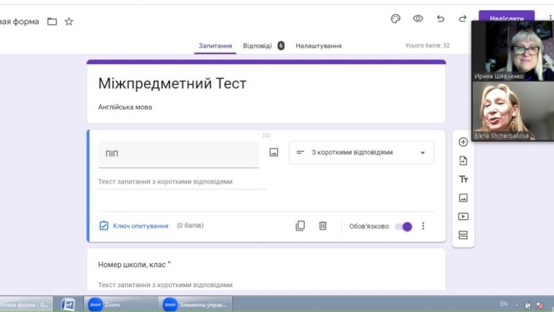Screen dimensions: 554x312
Task: Star the form with the star icon
Action: (69, 21)
